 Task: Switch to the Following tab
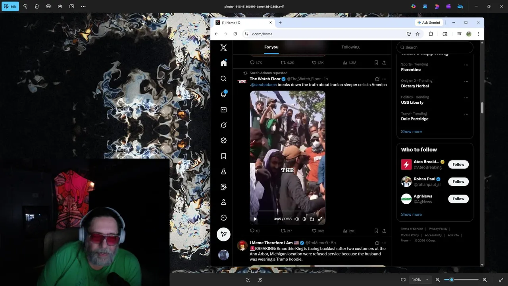(350, 47)
